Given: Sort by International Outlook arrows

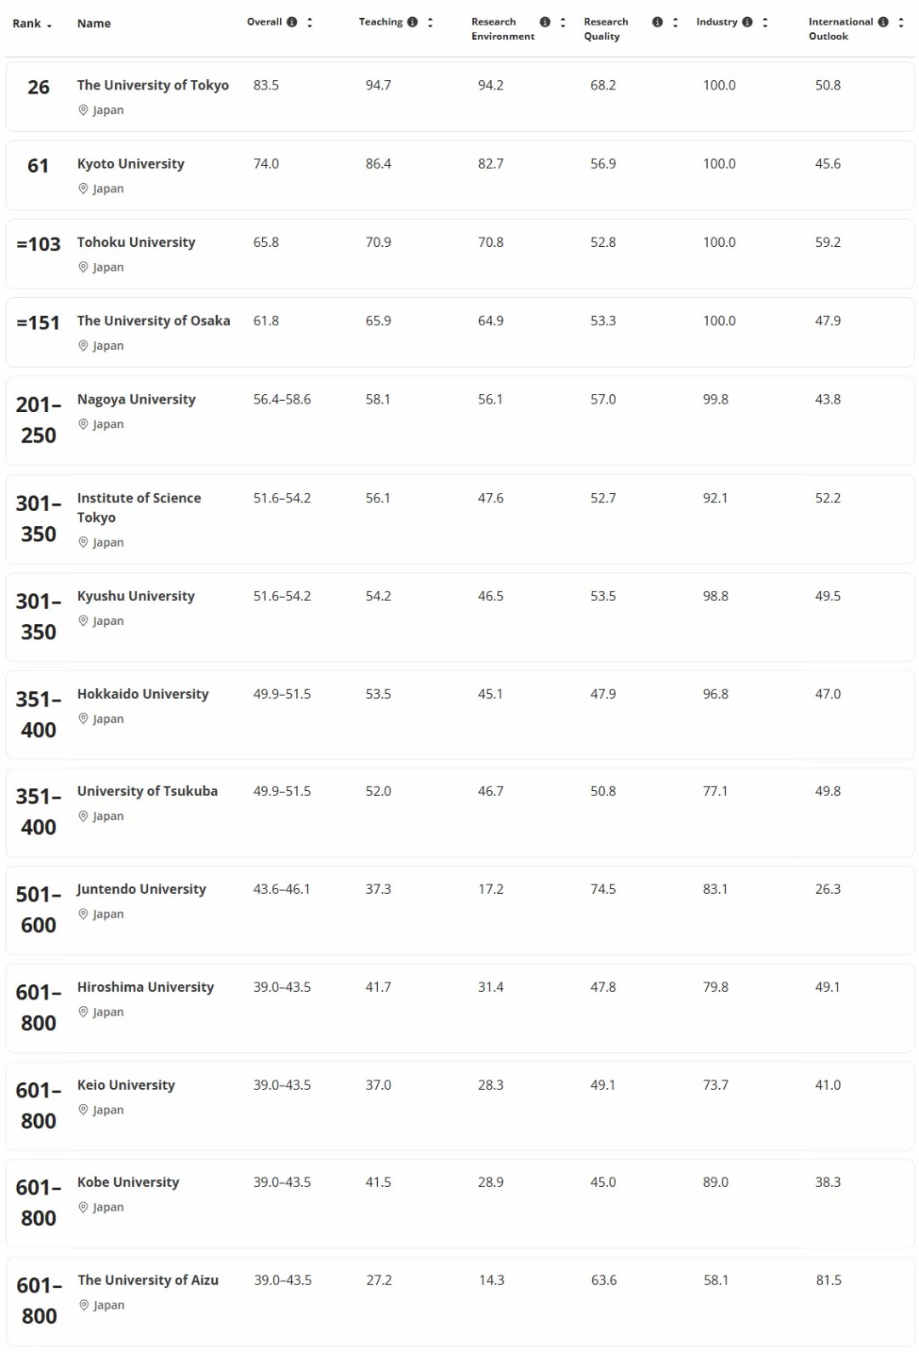Looking at the screenshot, I should [901, 22].
